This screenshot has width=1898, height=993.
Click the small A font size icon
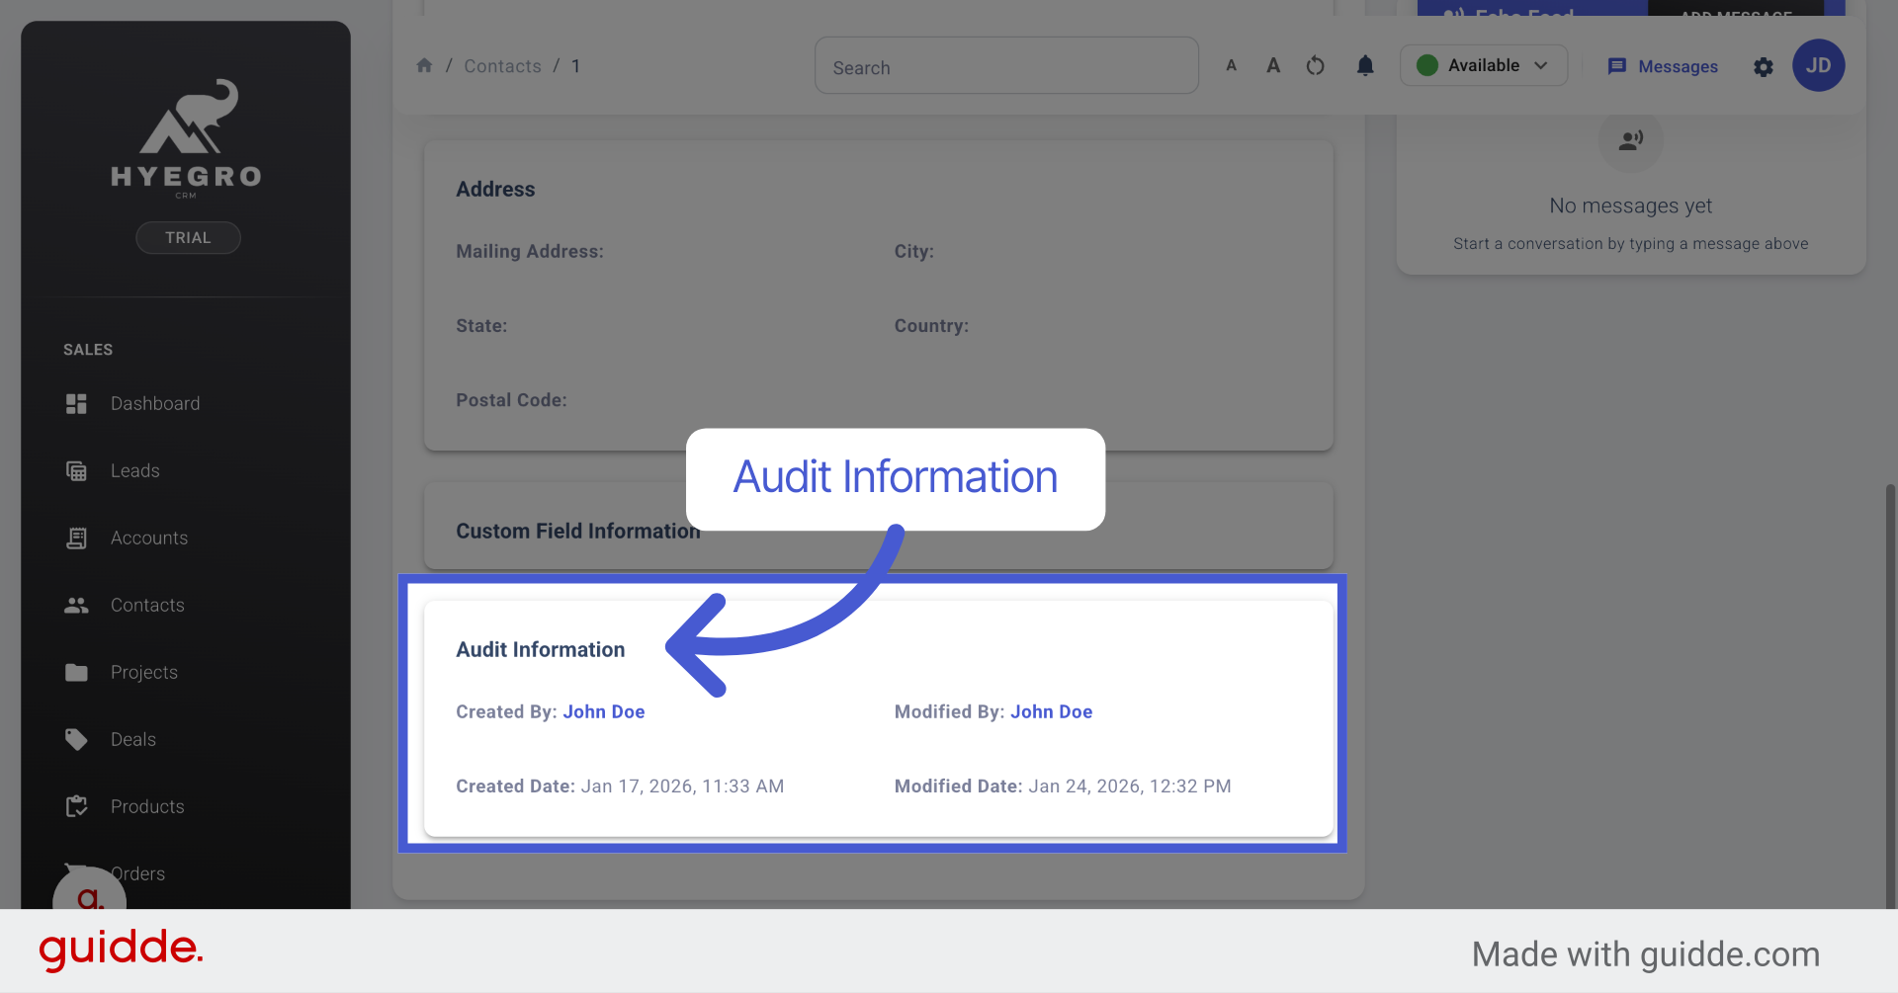tap(1231, 65)
